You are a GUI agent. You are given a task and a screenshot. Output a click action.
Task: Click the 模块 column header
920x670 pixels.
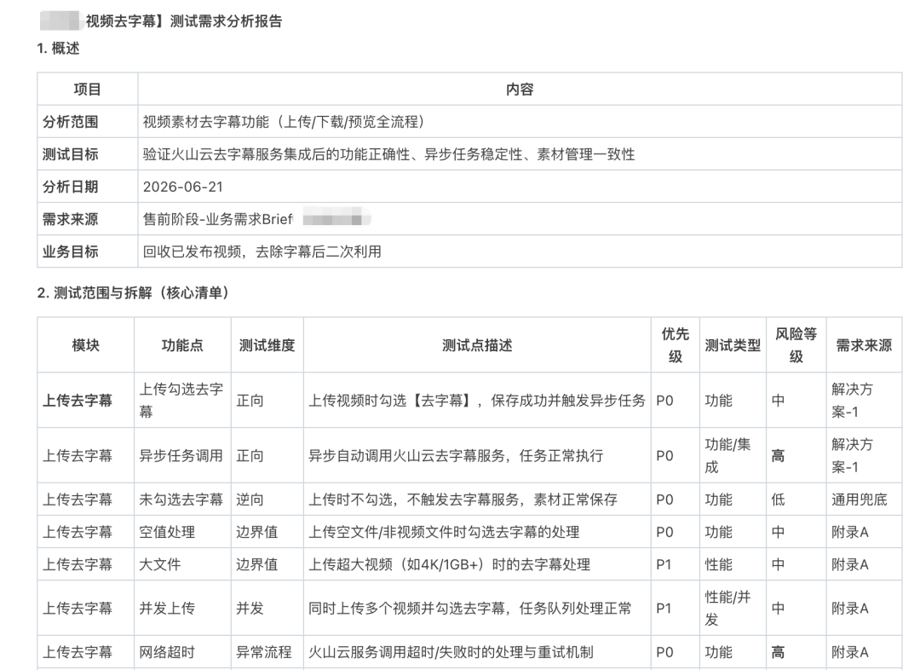(86, 345)
